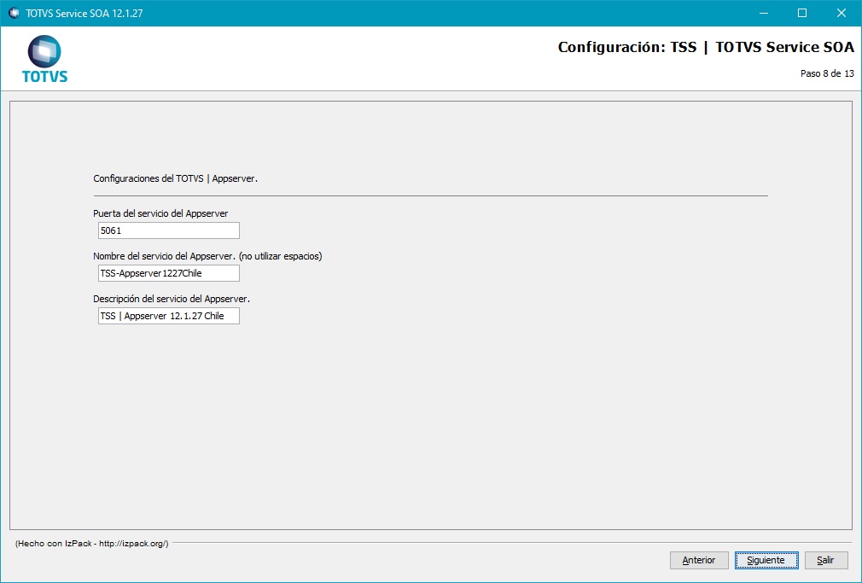Click the Siguiente button

pos(766,560)
